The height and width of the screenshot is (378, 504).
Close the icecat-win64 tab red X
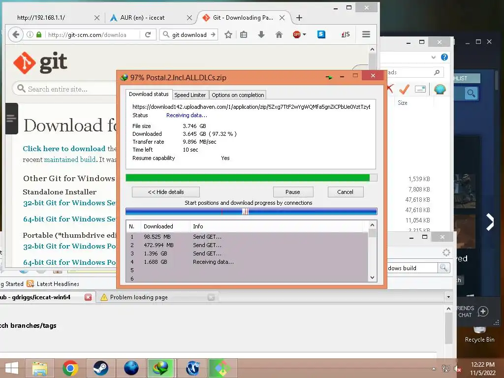[x=88, y=297]
